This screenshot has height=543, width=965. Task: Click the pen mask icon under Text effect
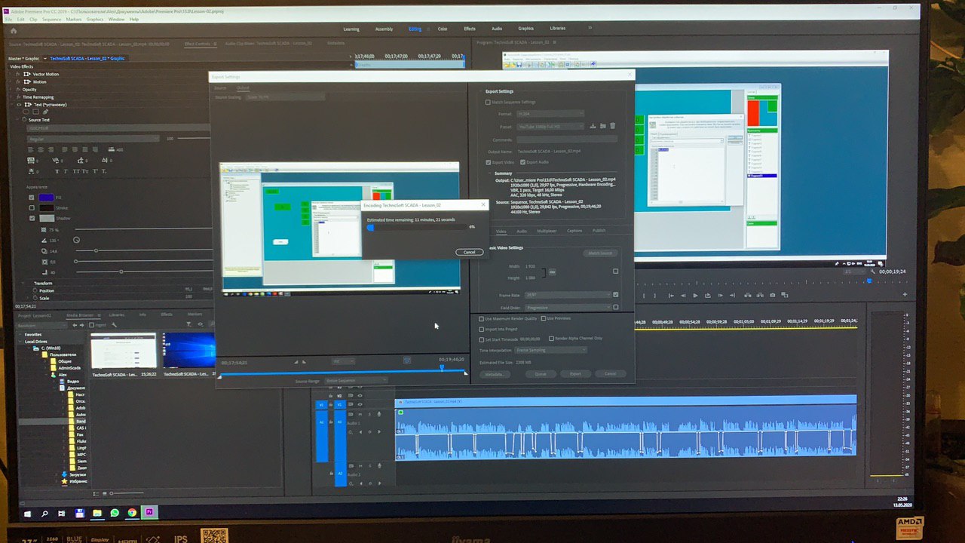pos(45,112)
